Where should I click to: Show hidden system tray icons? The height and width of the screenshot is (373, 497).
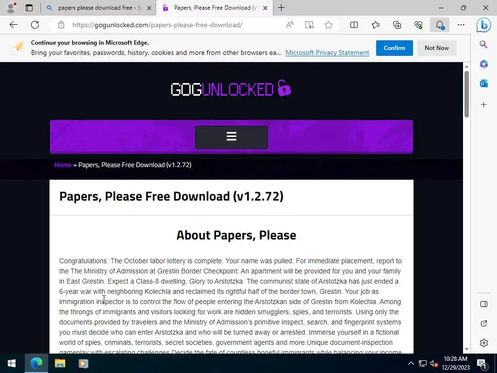[x=411, y=363]
